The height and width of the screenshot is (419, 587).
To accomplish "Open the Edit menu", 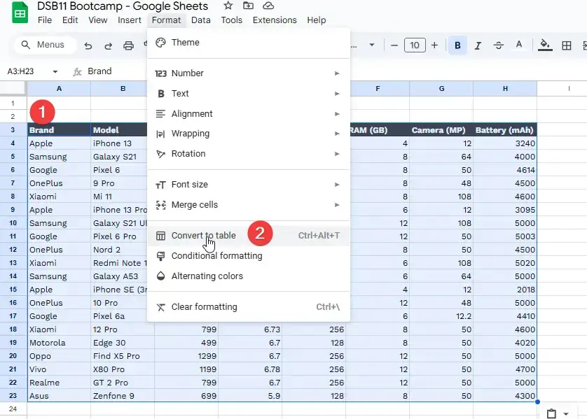I will (x=70, y=20).
